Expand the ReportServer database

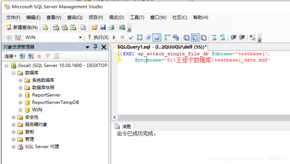pyautogui.click(x=21, y=95)
